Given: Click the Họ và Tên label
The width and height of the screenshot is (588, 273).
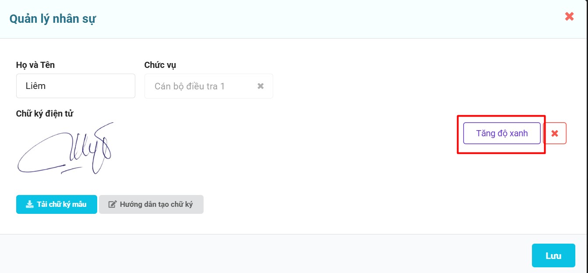Looking at the screenshot, I should pyautogui.click(x=35, y=65).
